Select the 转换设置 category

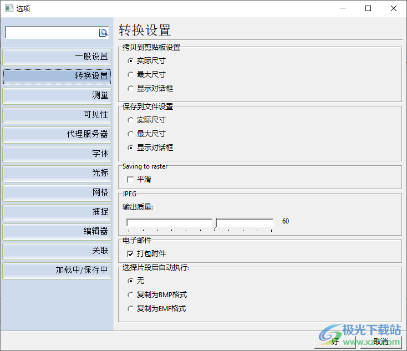pos(57,77)
